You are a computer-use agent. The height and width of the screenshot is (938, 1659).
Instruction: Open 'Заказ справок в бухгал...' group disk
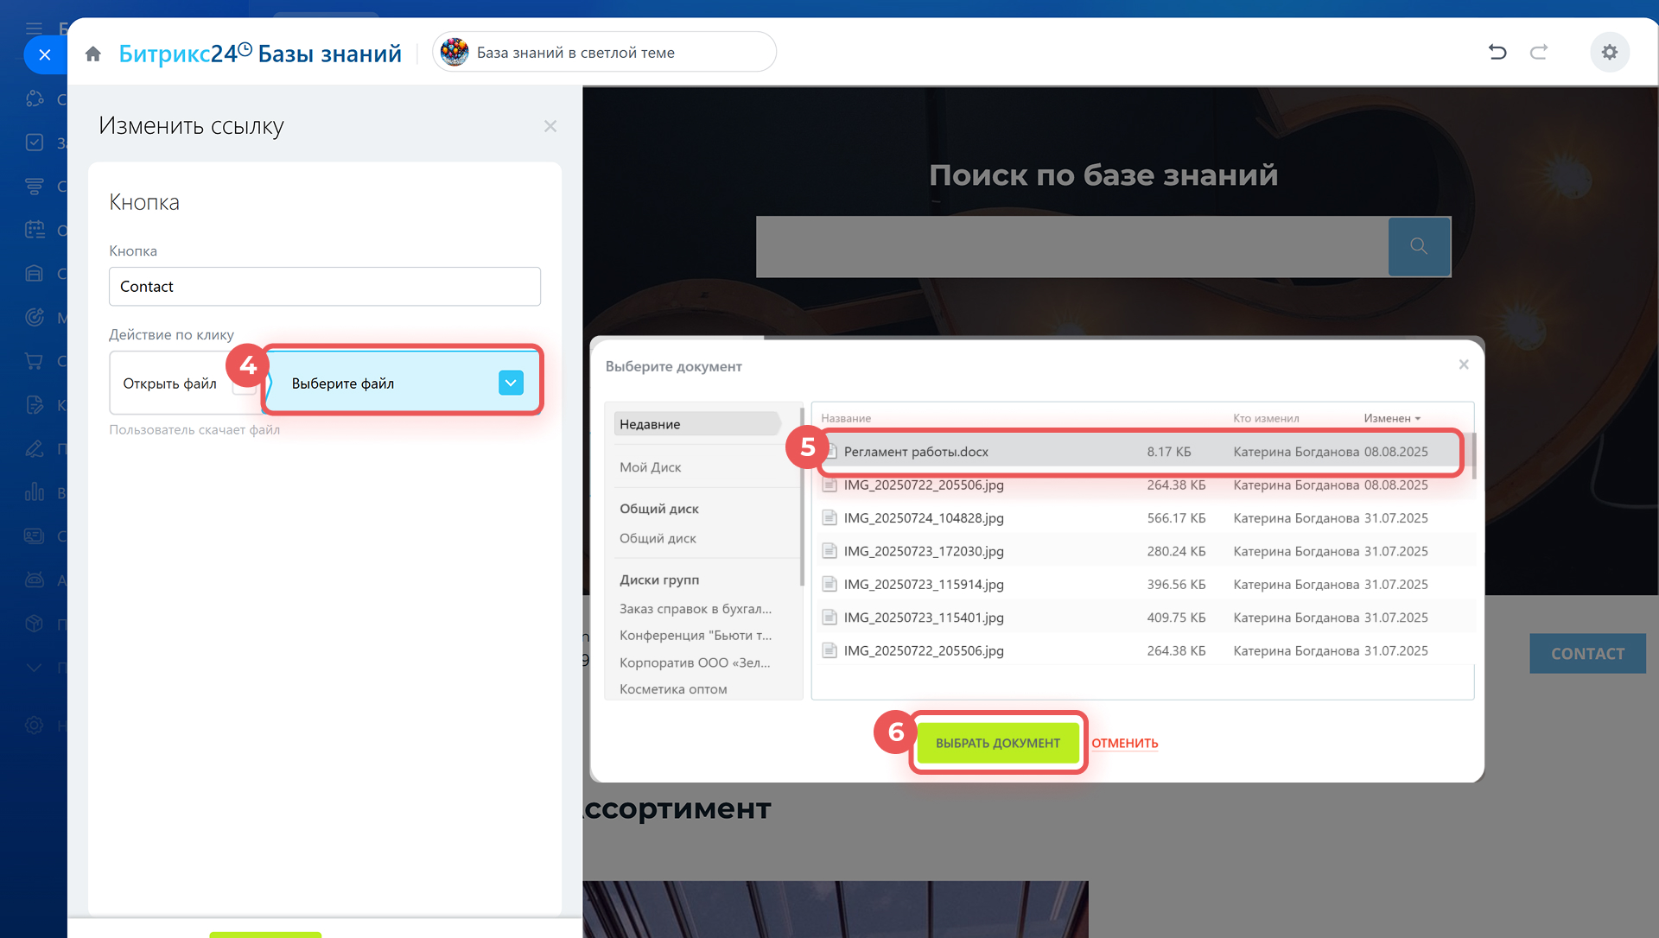(x=696, y=609)
